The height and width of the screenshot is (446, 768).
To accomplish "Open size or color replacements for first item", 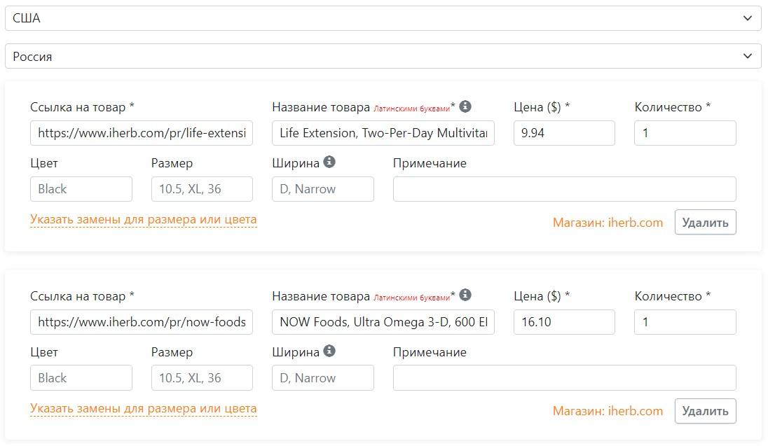I will 144,220.
